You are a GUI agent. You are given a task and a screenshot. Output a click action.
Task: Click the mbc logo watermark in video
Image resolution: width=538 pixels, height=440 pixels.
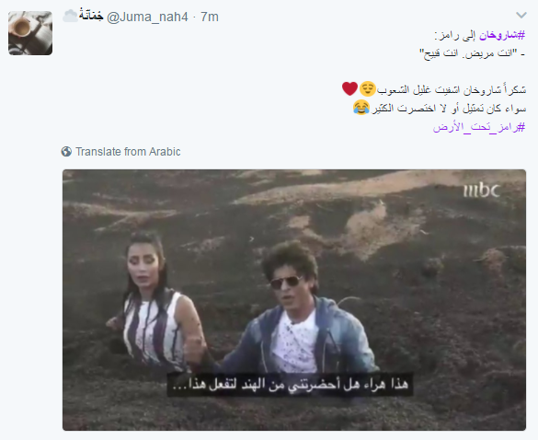[481, 191]
